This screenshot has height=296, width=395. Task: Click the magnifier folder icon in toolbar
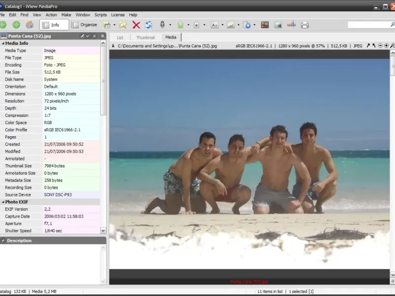coord(123,25)
